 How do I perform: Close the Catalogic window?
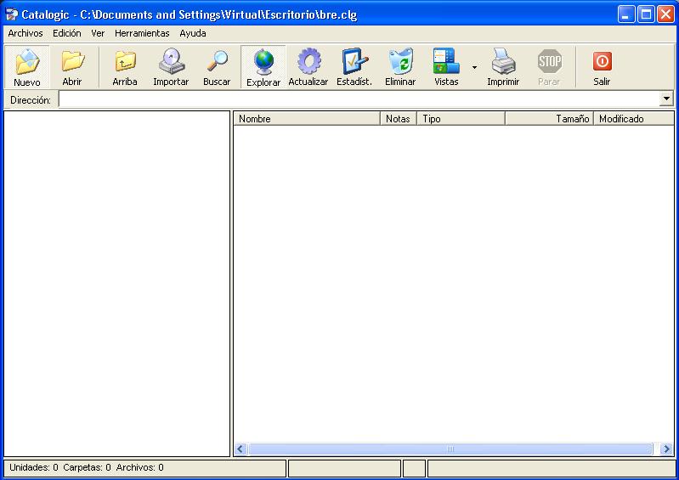(665, 14)
